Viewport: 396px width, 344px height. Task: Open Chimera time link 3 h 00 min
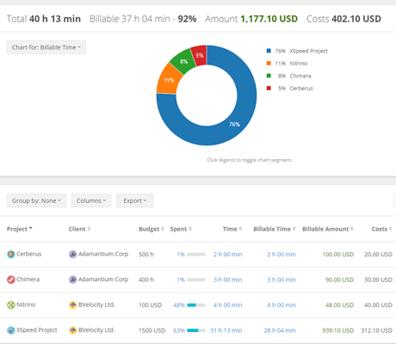(x=228, y=279)
